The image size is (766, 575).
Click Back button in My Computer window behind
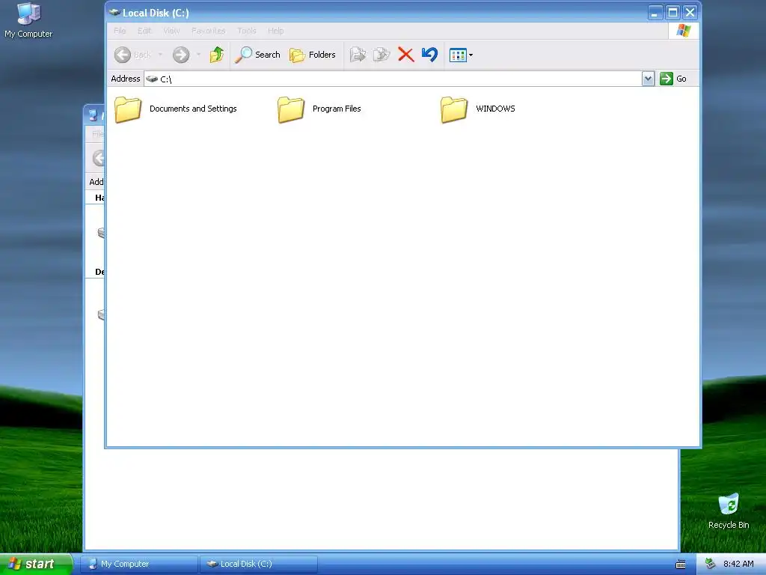click(x=99, y=158)
